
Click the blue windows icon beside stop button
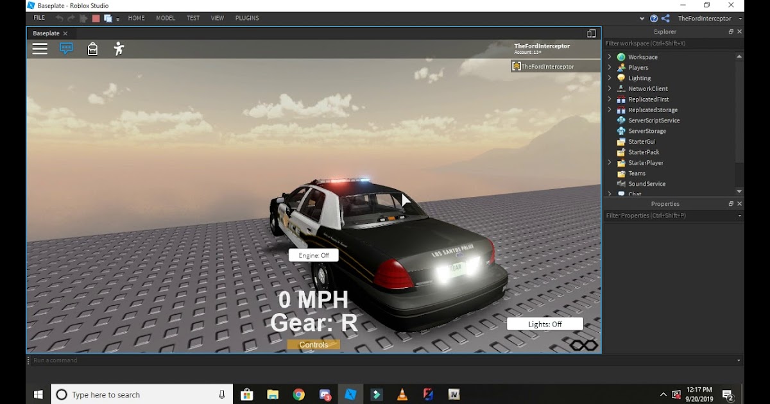point(107,19)
